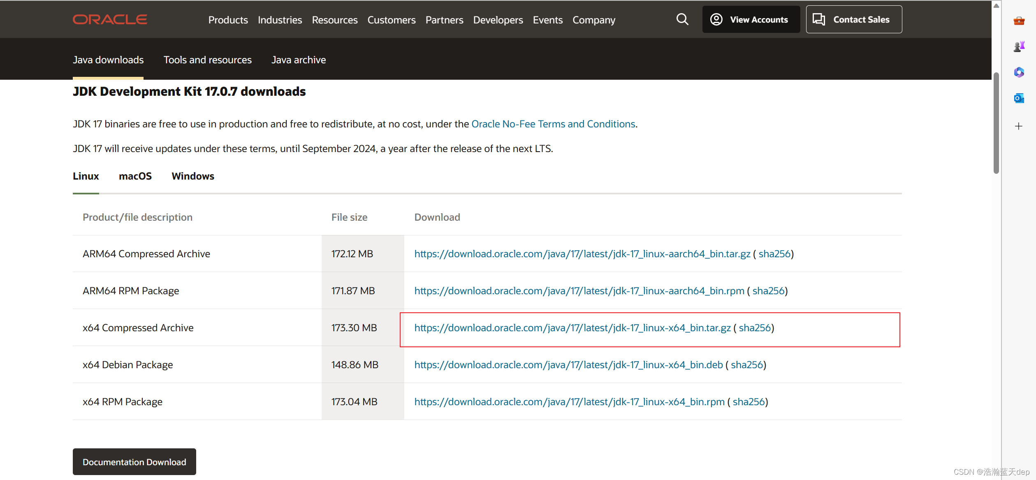The image size is (1036, 480).
Task: Expand the Products navigation menu
Action: [x=228, y=20]
